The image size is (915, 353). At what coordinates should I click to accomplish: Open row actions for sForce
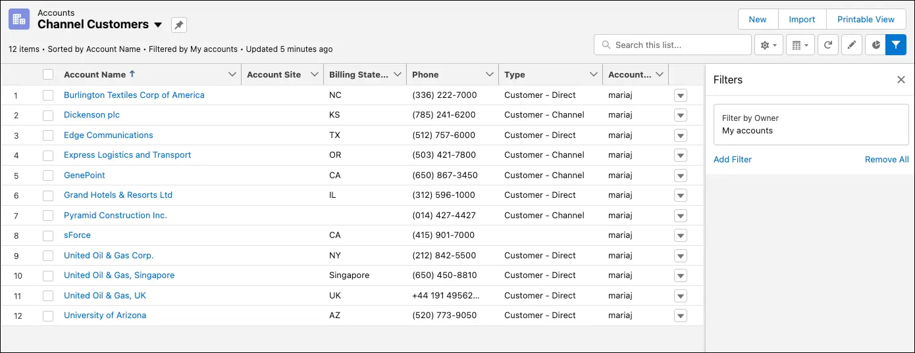(x=681, y=235)
